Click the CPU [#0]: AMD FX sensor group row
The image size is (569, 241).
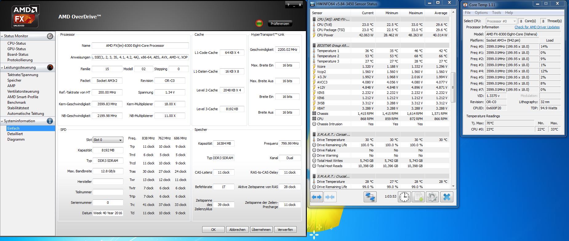(x=380, y=19)
